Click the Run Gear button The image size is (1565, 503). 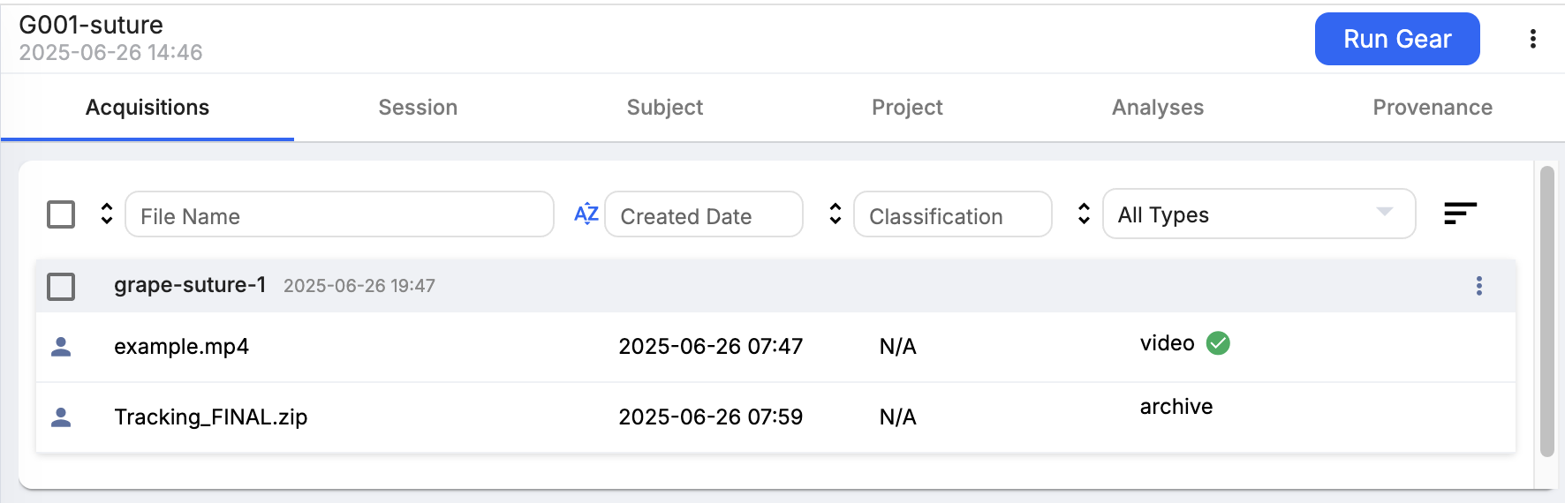[x=1397, y=39]
